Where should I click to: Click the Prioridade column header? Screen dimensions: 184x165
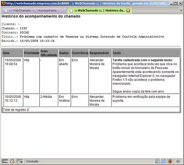tap(32, 53)
